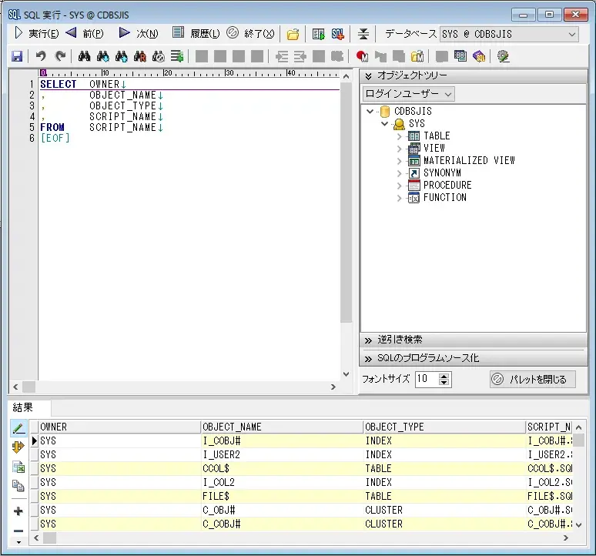Expand the 逆引き検索 panel

[400, 340]
